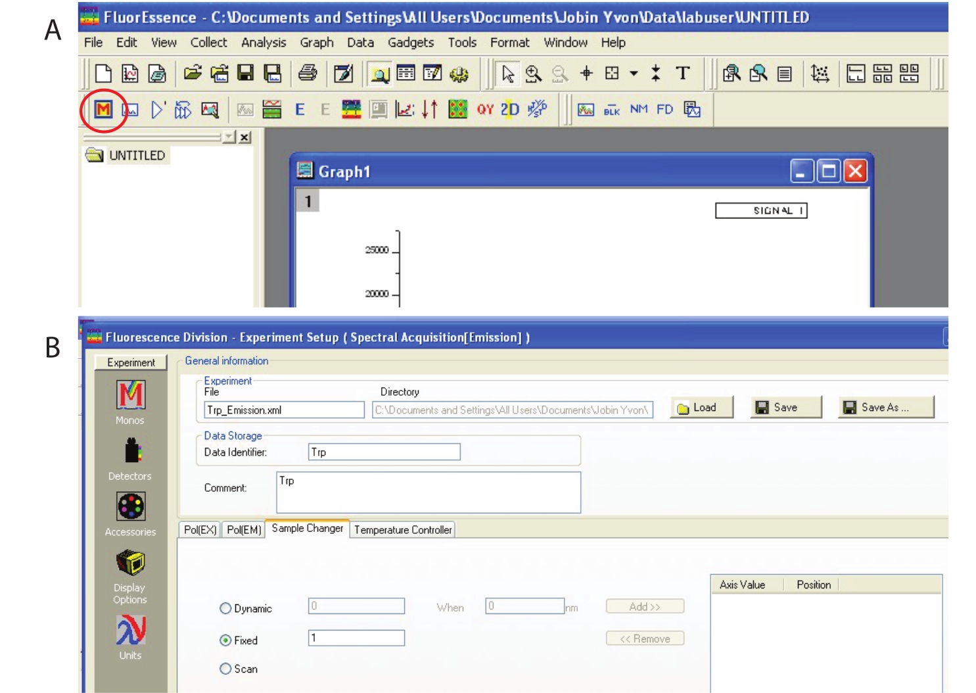Click the green dotted contour map icon
Image resolution: width=976 pixels, height=693 pixels.
pyautogui.click(x=457, y=109)
